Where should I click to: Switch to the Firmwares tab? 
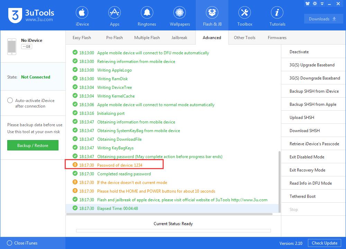coord(277,38)
